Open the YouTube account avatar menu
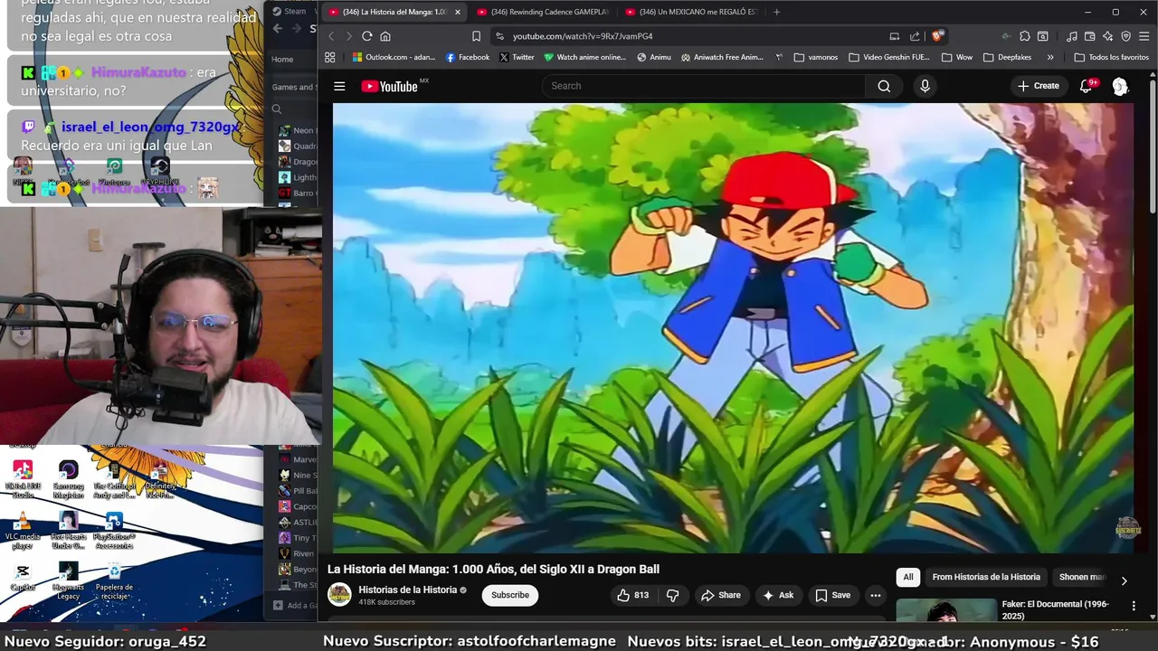This screenshot has height=651, width=1158. (1120, 86)
